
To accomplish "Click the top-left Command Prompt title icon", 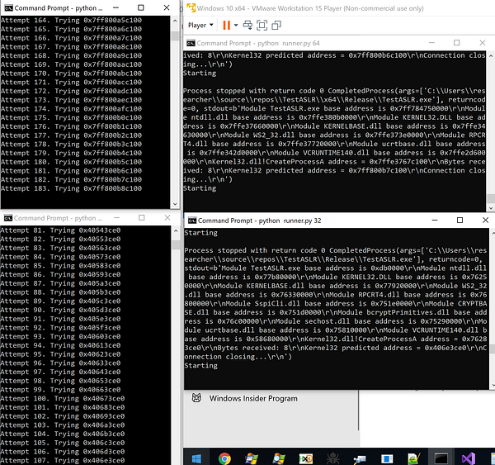I will (x=8, y=8).
